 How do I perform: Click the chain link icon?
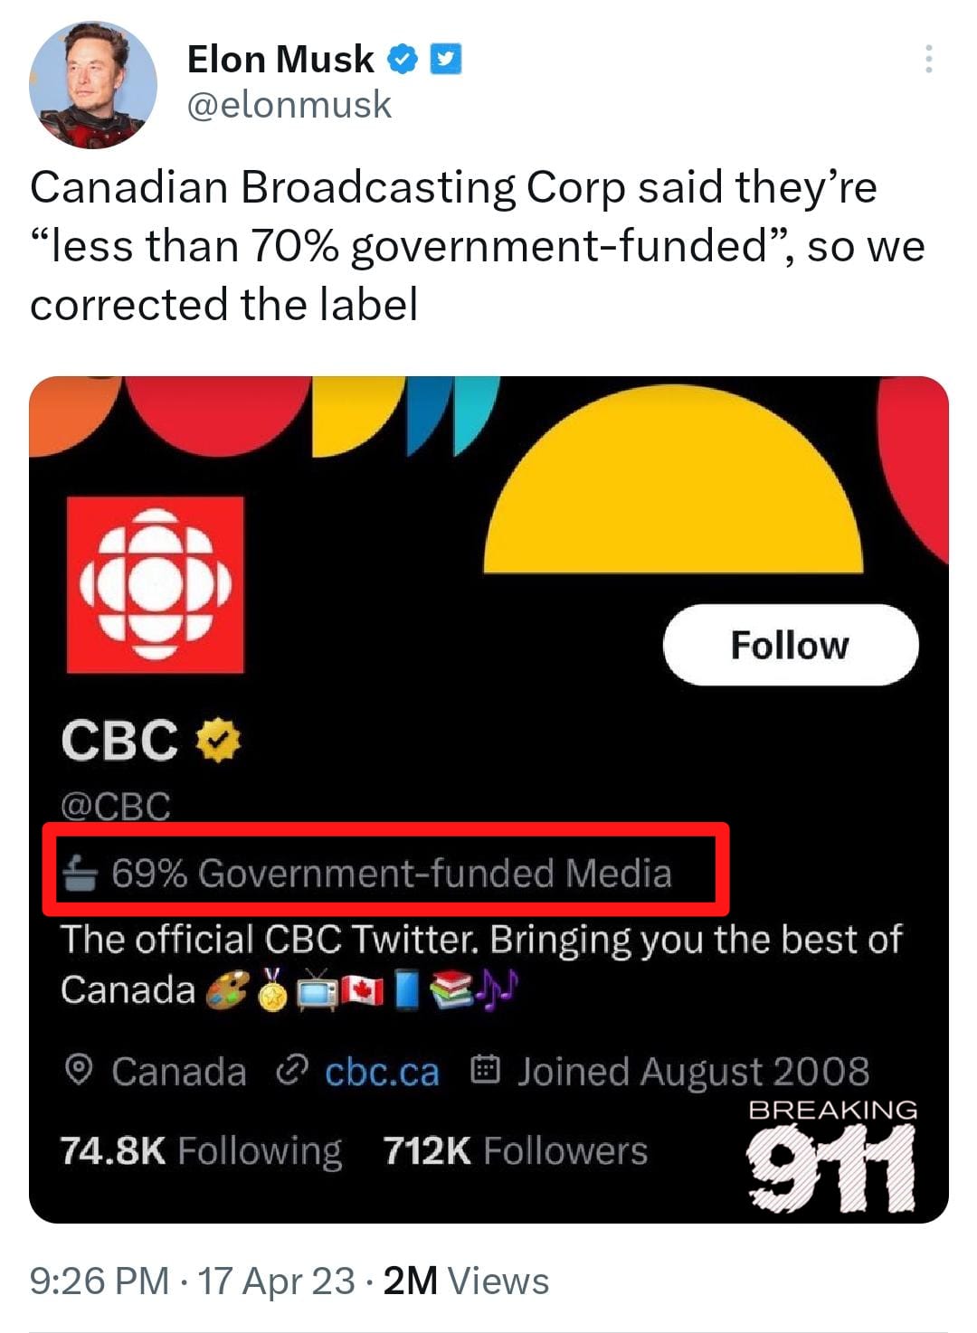(x=292, y=1071)
